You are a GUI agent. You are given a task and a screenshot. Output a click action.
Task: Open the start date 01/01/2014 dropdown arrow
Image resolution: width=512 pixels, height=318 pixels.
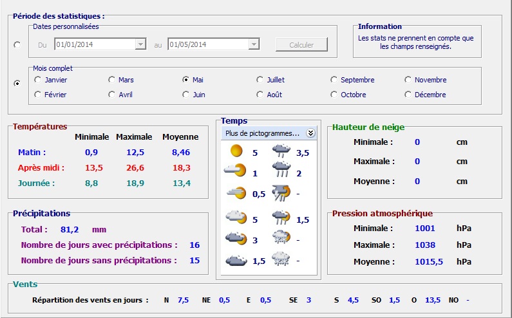140,44
